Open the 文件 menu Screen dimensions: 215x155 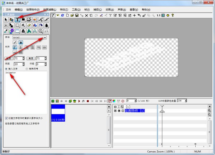pyautogui.click(x=9, y=9)
